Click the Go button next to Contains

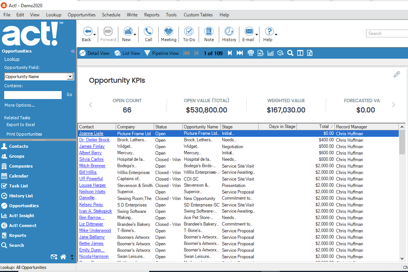(69, 95)
